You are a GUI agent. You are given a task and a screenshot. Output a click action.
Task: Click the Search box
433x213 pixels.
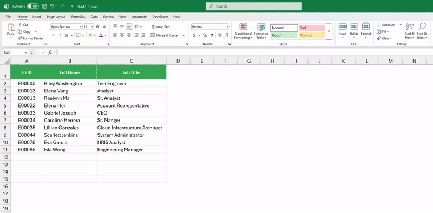(254, 6)
